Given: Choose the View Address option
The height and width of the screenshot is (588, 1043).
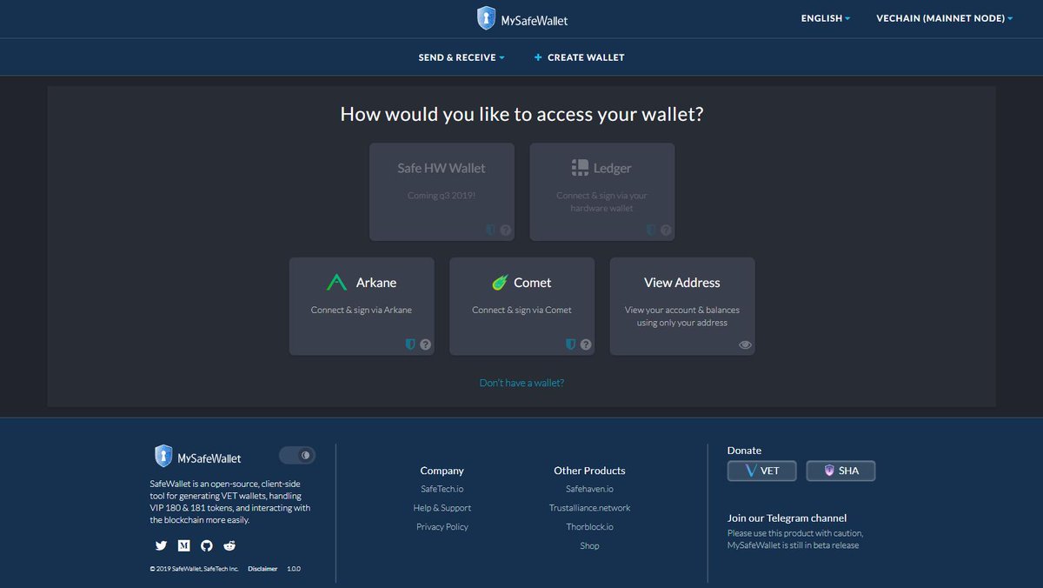Looking at the screenshot, I should [x=682, y=306].
